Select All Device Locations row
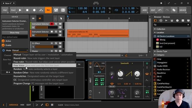Viewport: 192px width, 108px height. 172,36
